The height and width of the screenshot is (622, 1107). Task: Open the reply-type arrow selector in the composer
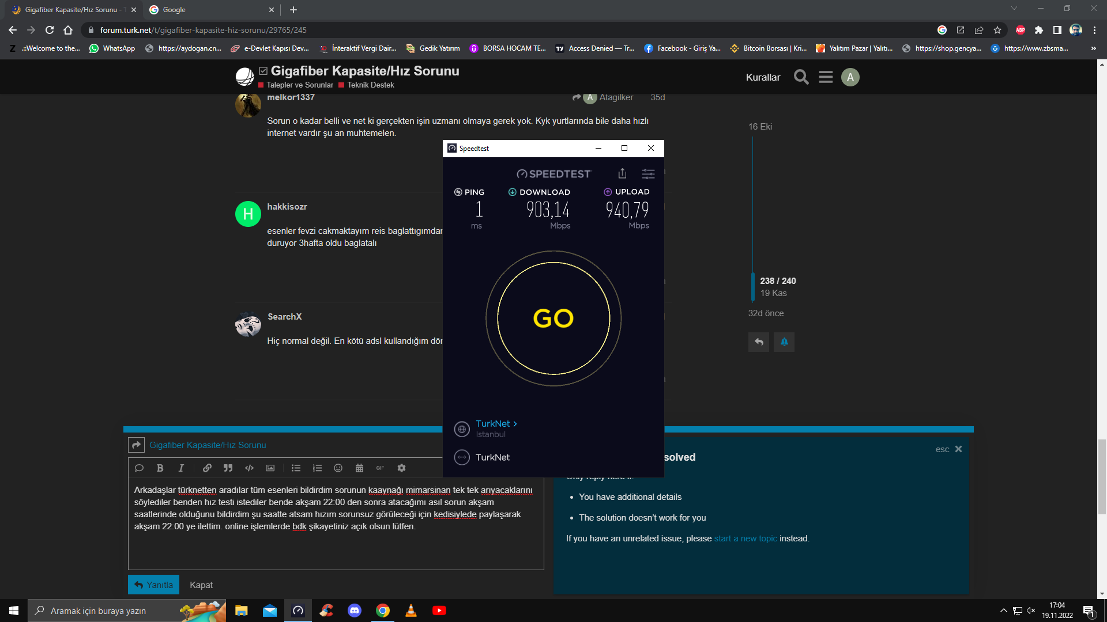[x=136, y=445]
